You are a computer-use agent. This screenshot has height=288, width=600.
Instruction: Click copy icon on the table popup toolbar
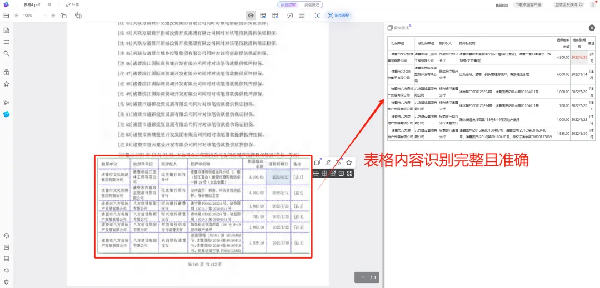tap(317, 163)
